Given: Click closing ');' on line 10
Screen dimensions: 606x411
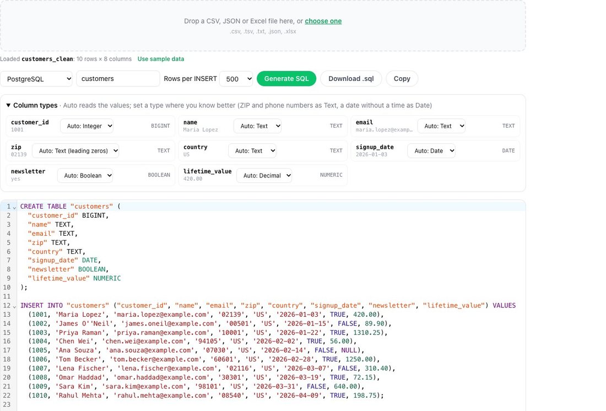Looking at the screenshot, I should (x=24, y=287).
